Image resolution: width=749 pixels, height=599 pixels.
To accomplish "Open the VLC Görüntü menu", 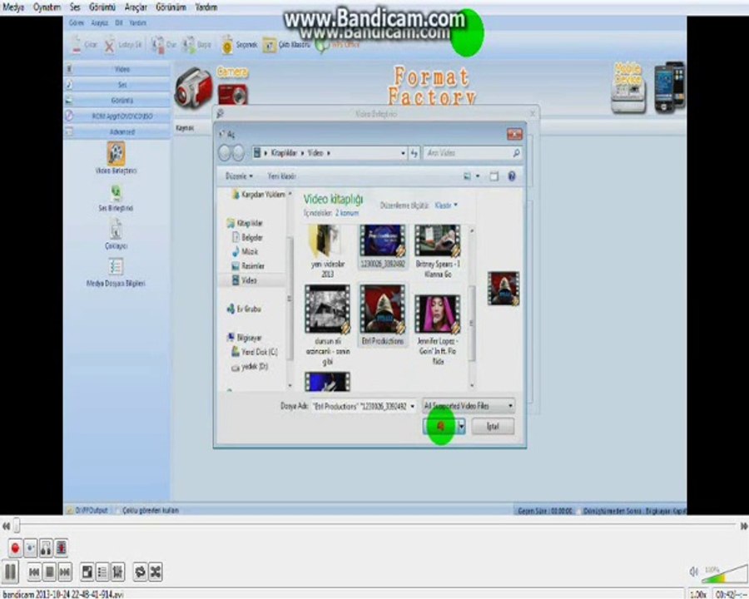I will (x=102, y=7).
